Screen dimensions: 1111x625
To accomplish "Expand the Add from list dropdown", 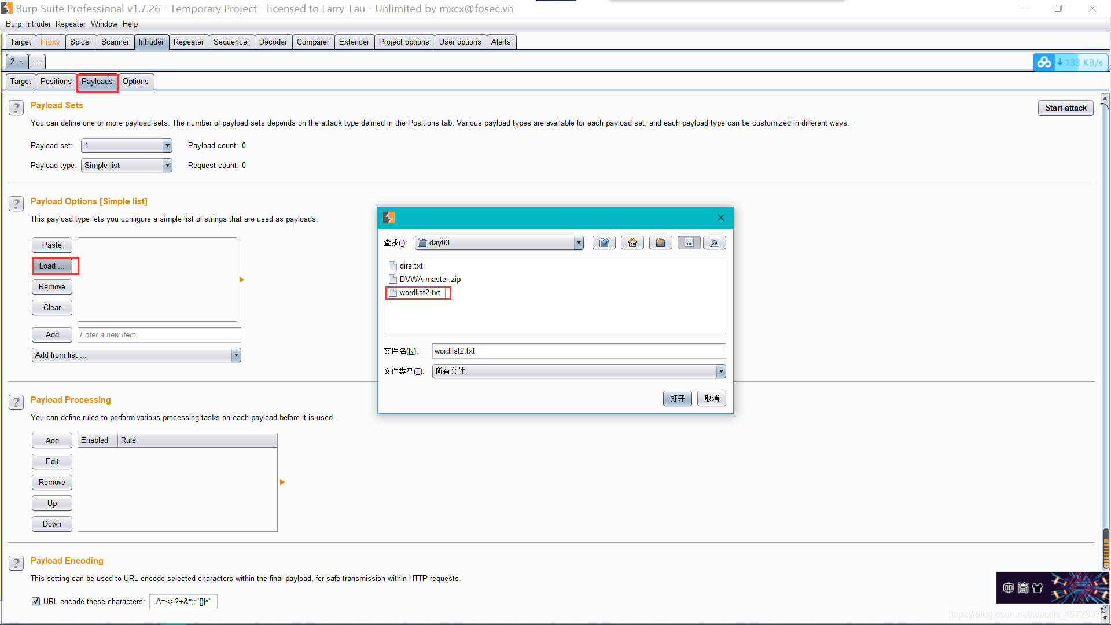I will pyautogui.click(x=234, y=355).
